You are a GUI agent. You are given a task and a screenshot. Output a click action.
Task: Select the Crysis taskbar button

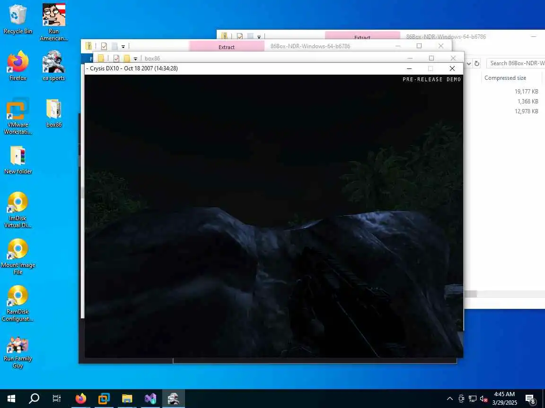click(x=174, y=398)
